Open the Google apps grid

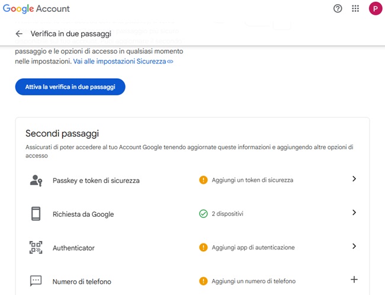355,9
